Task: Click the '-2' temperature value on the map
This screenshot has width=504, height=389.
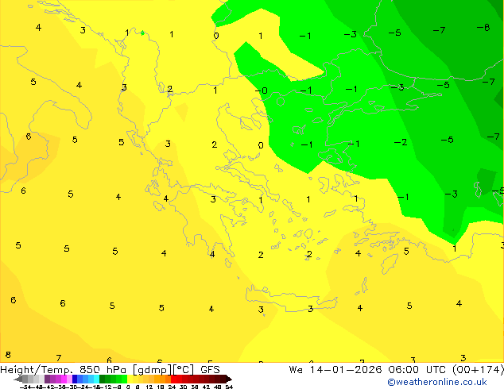Action: 401,142
